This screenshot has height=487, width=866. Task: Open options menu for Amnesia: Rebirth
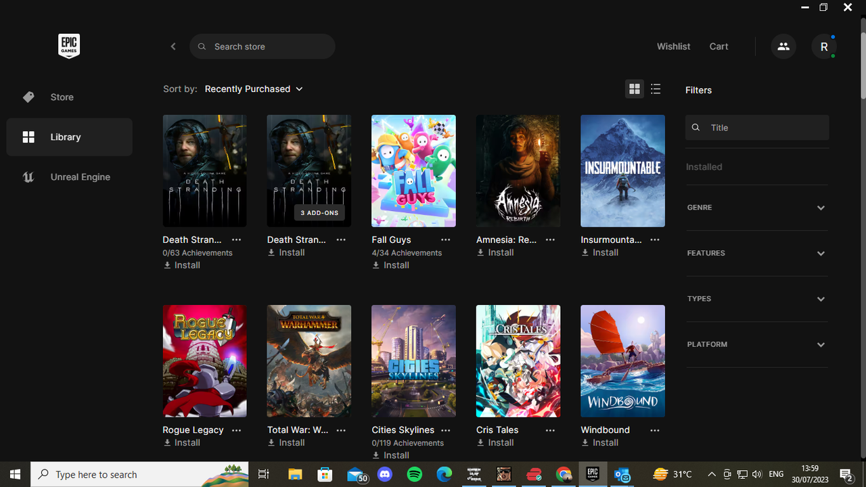(550, 239)
